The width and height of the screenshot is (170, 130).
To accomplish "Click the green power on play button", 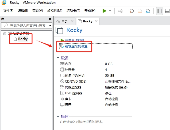I will [x=104, y=11].
